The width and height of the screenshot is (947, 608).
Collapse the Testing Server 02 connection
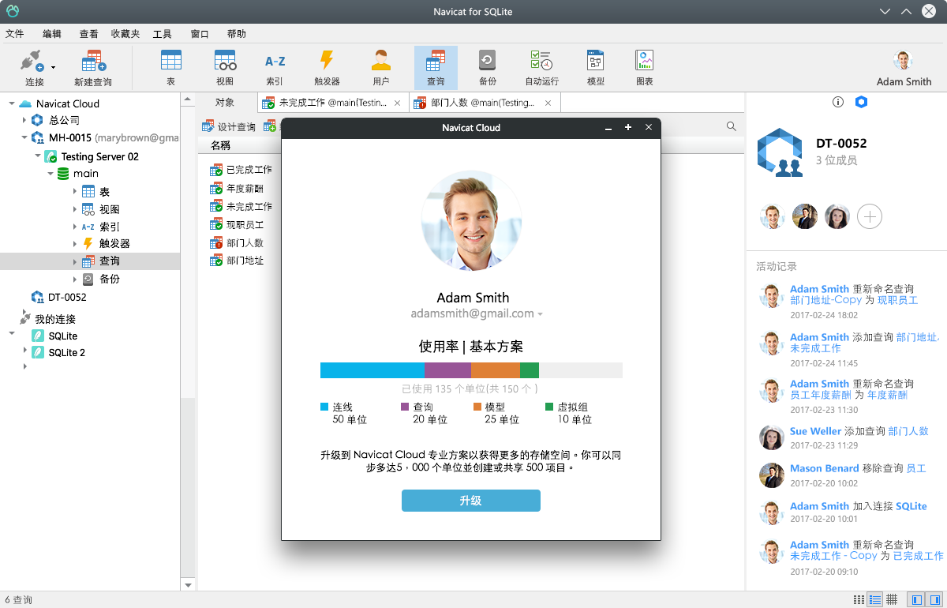tap(38, 156)
